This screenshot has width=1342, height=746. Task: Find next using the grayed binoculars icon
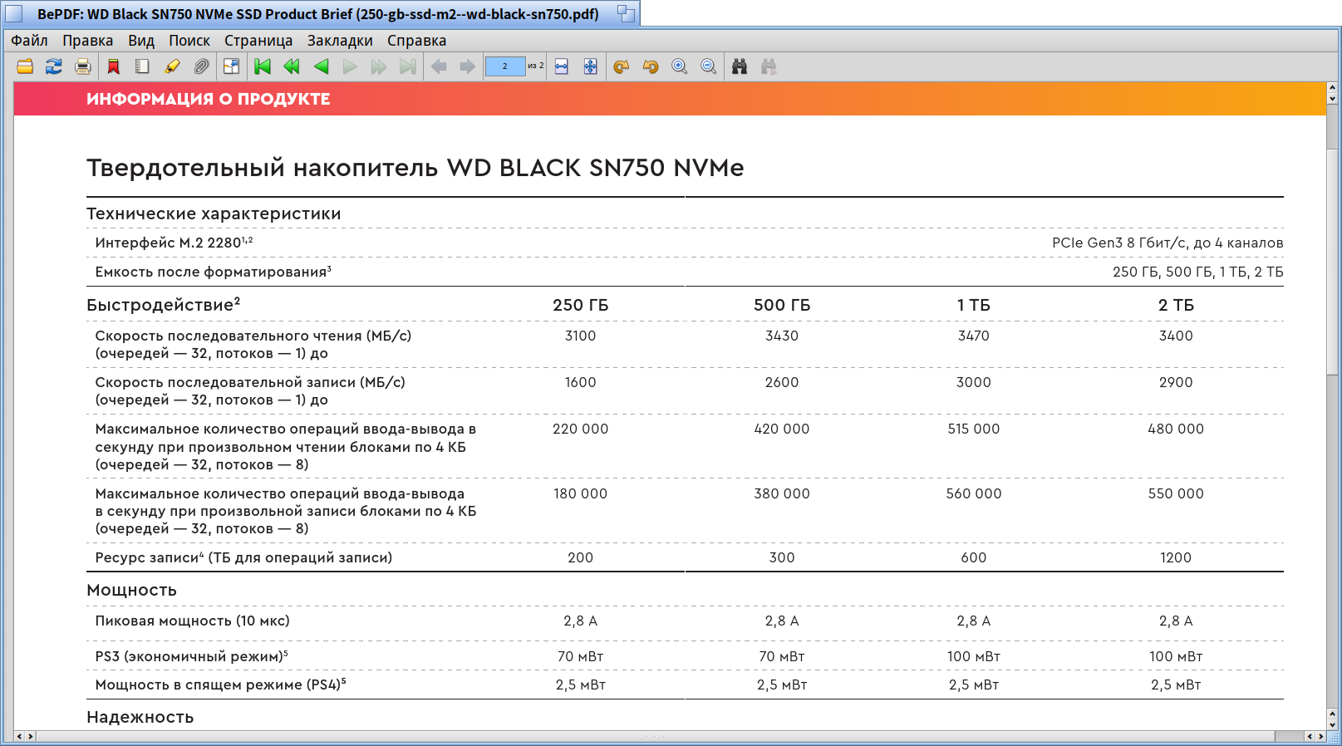(769, 66)
